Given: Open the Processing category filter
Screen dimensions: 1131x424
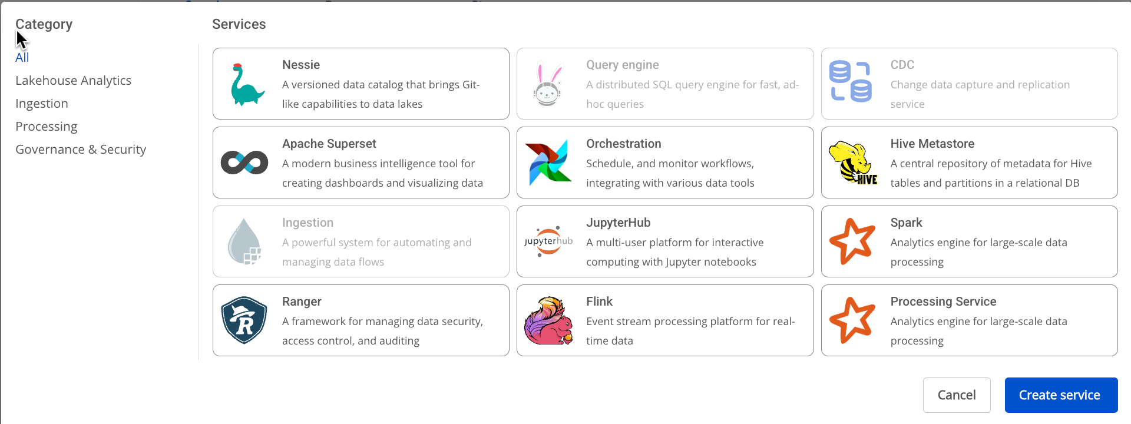Looking at the screenshot, I should pyautogui.click(x=47, y=127).
